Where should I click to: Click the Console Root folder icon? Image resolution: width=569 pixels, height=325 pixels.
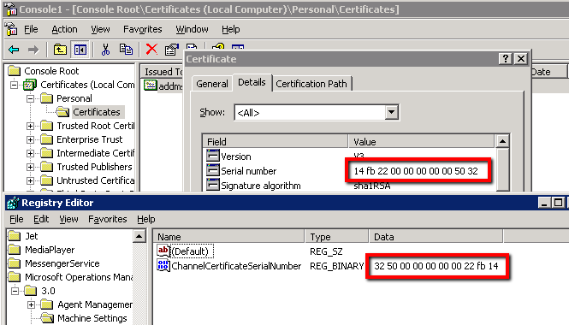click(x=15, y=71)
